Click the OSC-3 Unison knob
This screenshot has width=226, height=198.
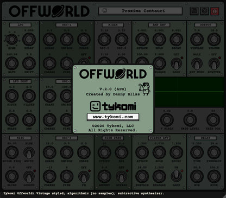point(66,152)
